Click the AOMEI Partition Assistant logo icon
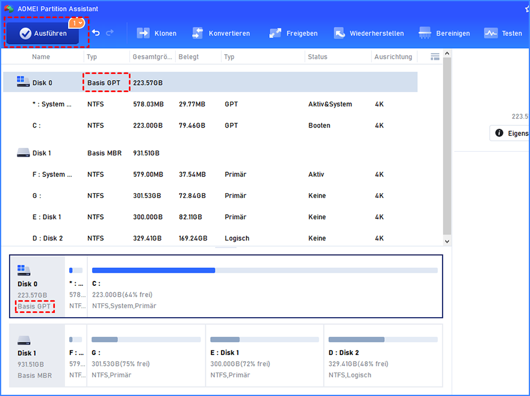The height and width of the screenshot is (396, 530). [x=9, y=9]
